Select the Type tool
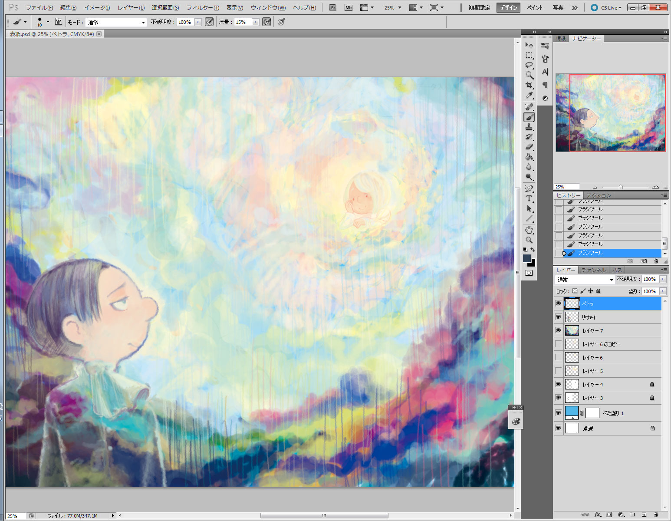 tap(529, 198)
